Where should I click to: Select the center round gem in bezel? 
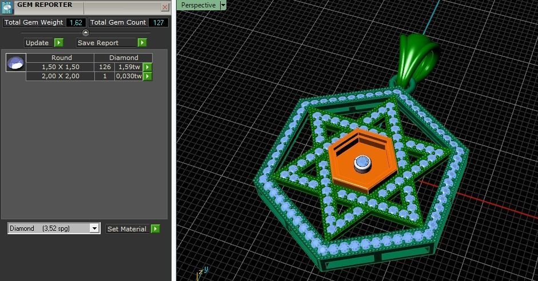[362, 161]
